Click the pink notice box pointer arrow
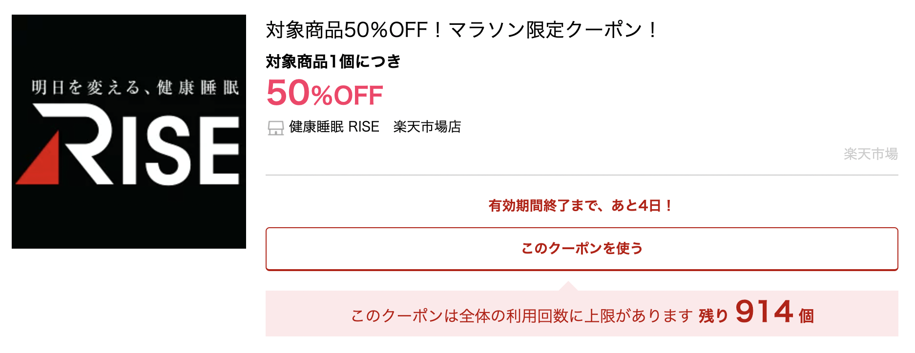915x353 pixels. (568, 286)
